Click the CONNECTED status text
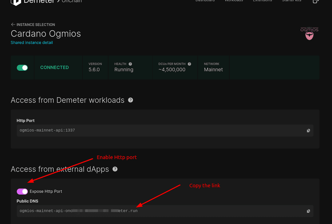Viewport: 332px width, 224px height. tap(54, 68)
